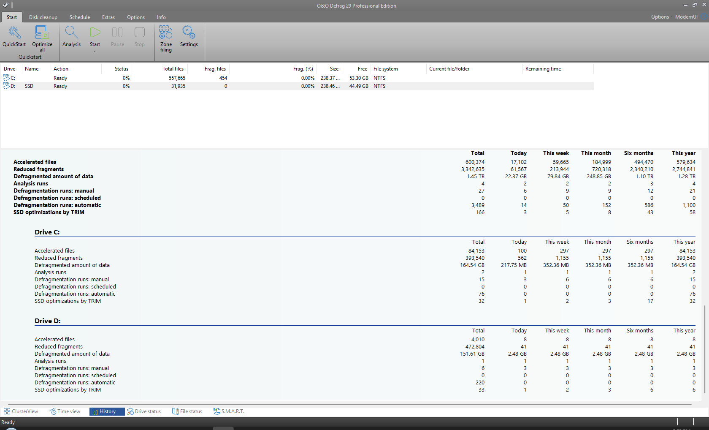Image resolution: width=709 pixels, height=430 pixels.
Task: Select the SSD icon for drive C:
Action: (x=6, y=78)
